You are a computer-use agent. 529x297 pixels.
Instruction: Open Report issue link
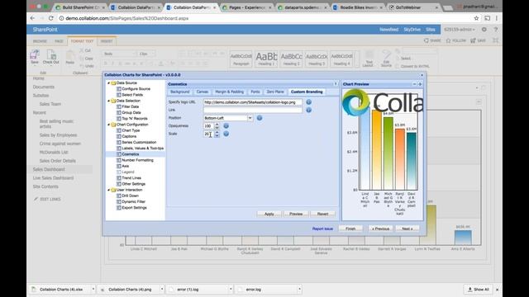322,229
